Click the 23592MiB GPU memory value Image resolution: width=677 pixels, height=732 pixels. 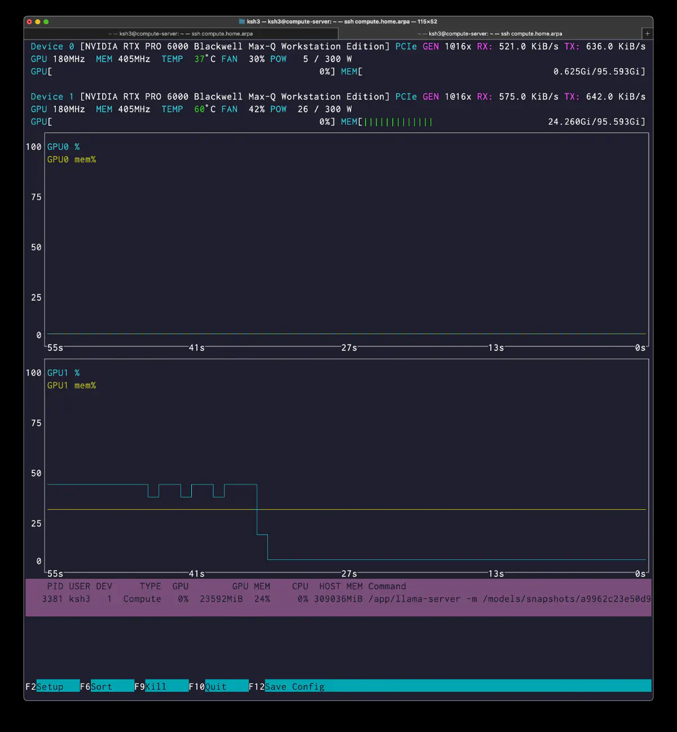221,599
